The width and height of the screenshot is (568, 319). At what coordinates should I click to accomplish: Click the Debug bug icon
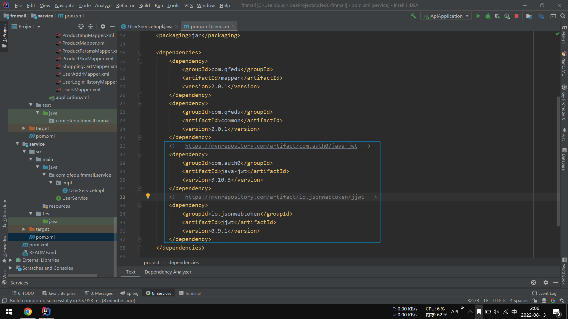488,16
